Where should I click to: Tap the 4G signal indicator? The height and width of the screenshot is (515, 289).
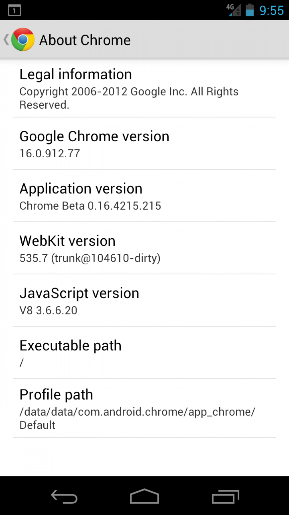click(233, 10)
